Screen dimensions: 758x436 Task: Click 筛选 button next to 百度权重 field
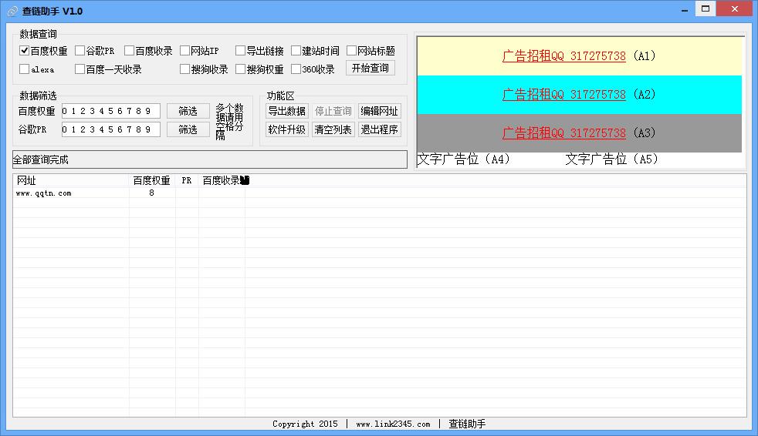188,111
